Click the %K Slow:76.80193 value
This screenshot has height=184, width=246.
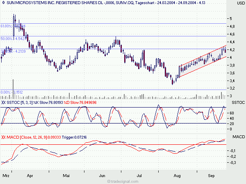(48, 103)
